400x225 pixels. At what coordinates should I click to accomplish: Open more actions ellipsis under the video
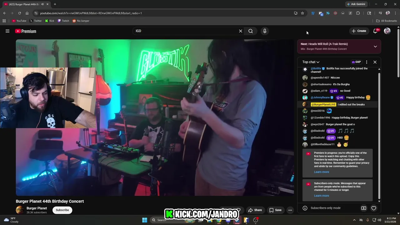(290, 210)
